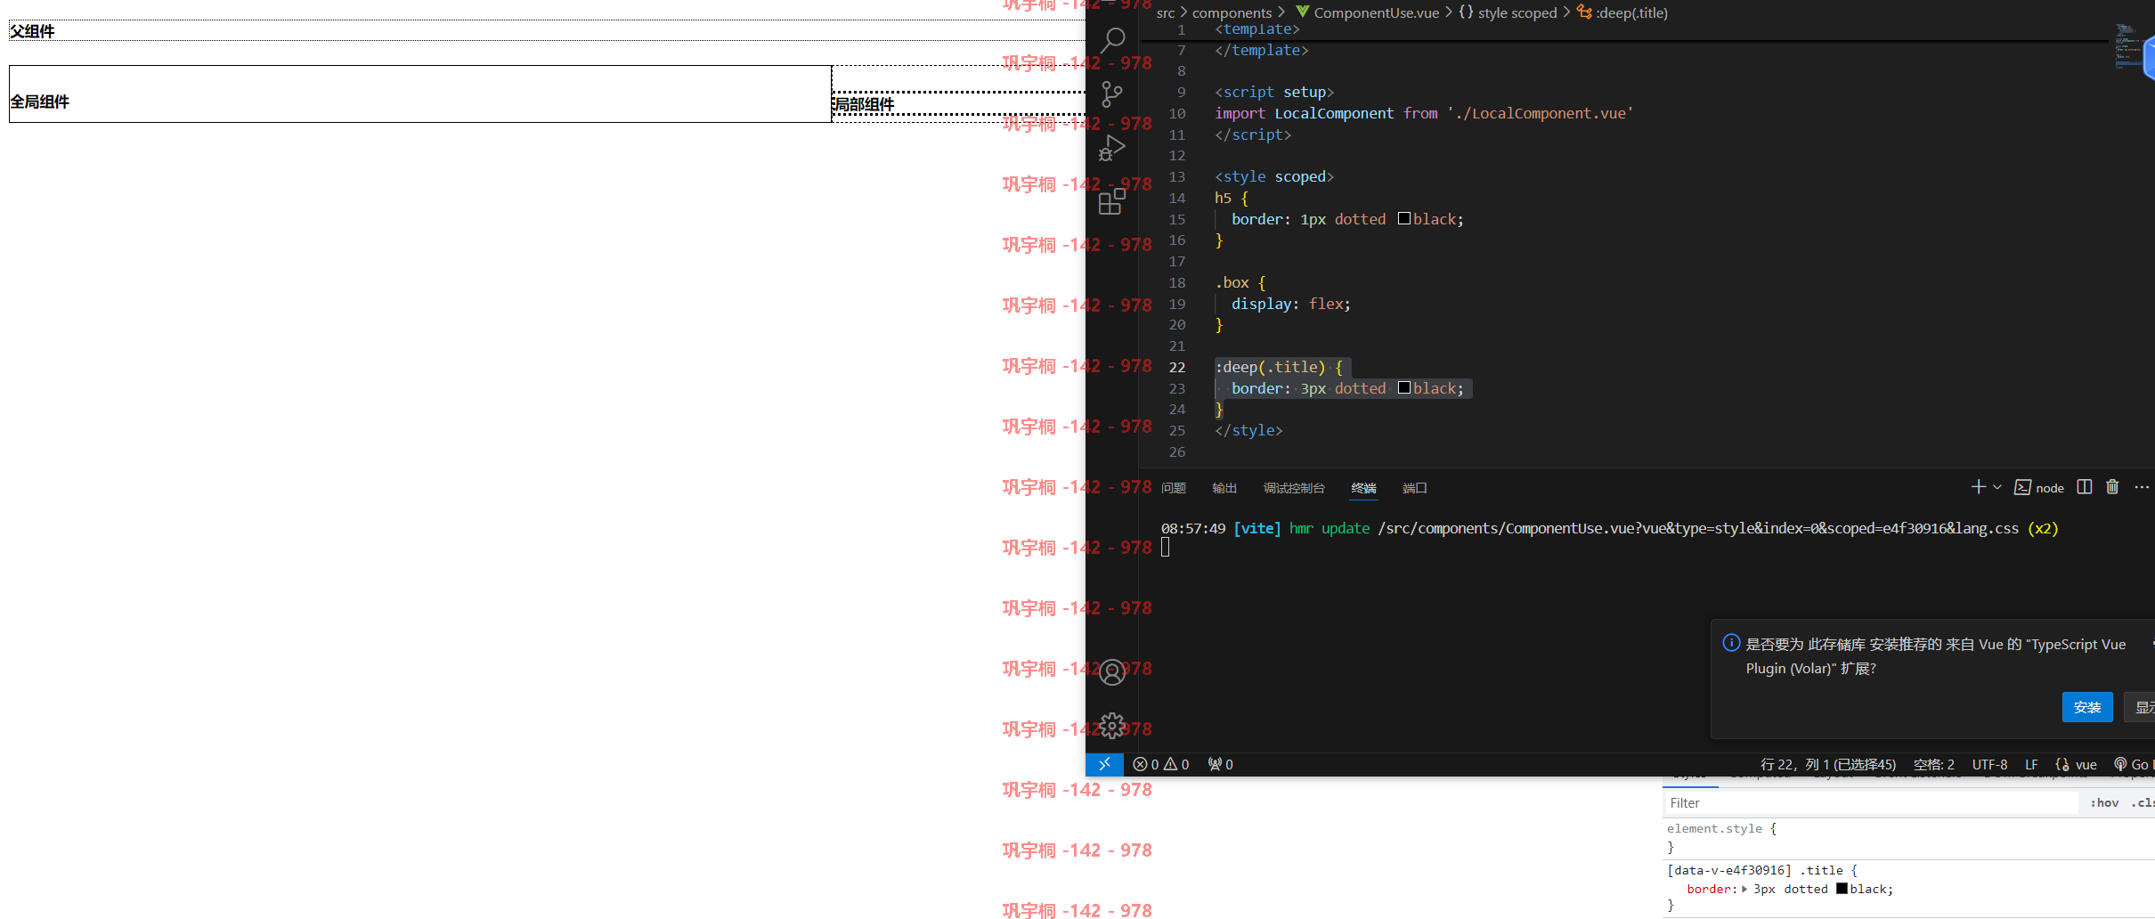Switch to the 输出 panel tab
This screenshot has width=2155, height=919.
[x=1224, y=488]
